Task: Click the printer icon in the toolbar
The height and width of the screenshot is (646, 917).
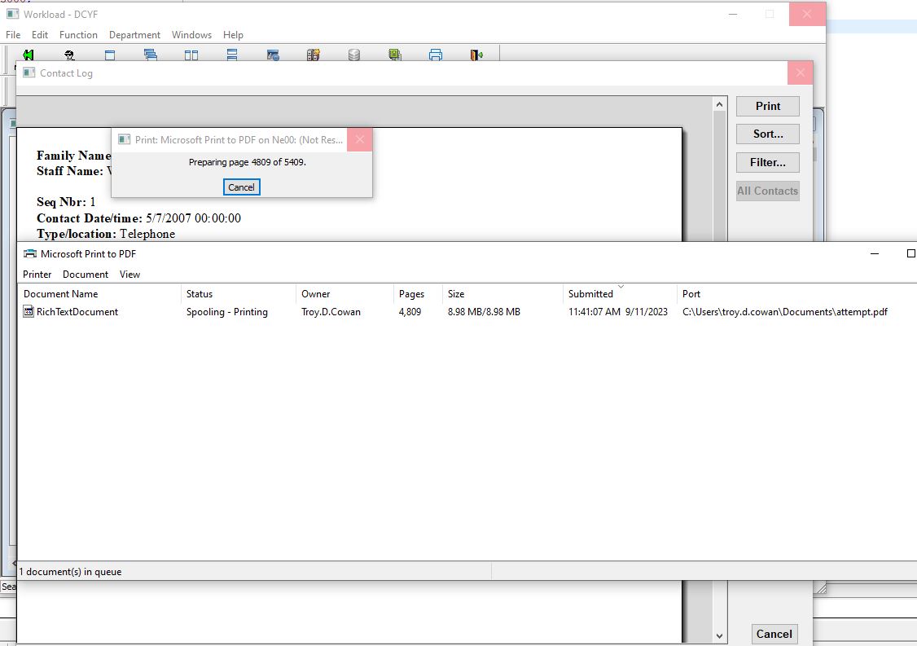Action: pos(436,55)
